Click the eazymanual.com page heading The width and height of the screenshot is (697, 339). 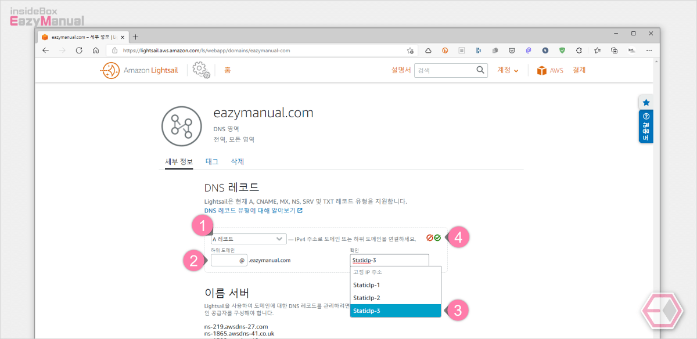[x=264, y=113]
